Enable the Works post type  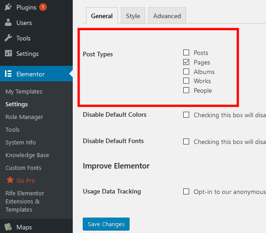pyautogui.click(x=186, y=81)
